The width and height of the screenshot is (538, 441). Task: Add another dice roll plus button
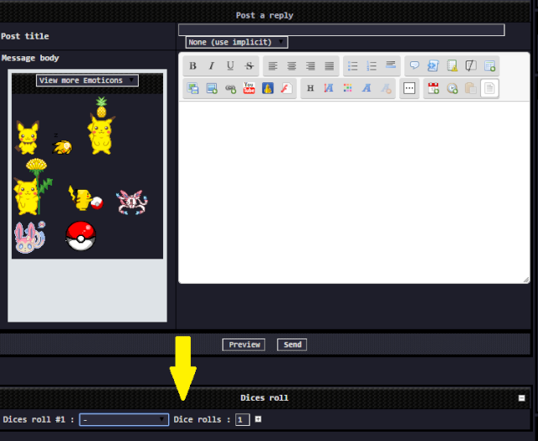[x=258, y=419]
